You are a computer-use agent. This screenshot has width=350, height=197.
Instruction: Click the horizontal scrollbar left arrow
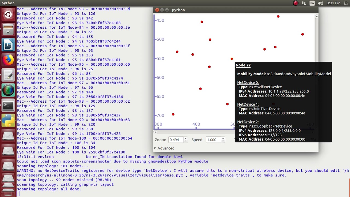[x=155, y=132]
